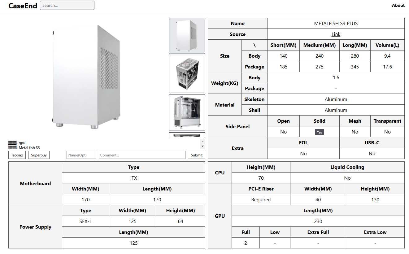The height and width of the screenshot is (254, 409).
Task: Click the Motherboard section header
Action: [35, 183]
